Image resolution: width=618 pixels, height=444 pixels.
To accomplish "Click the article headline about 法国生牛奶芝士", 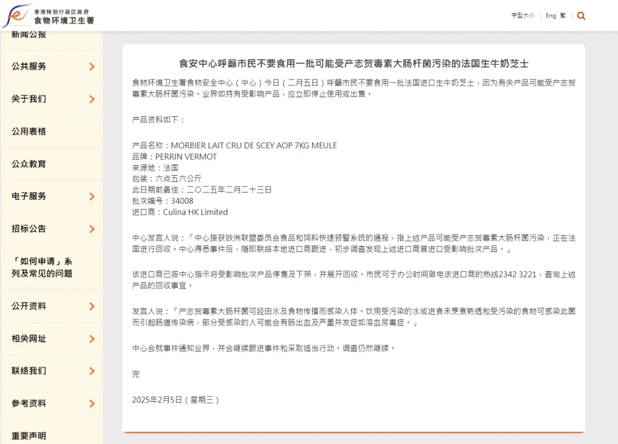I will [x=353, y=64].
